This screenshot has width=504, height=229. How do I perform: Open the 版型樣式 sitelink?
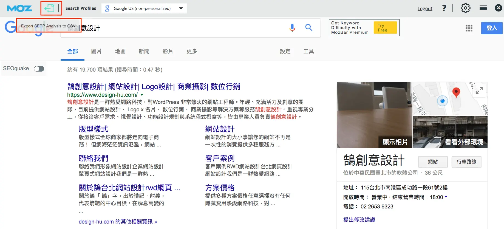click(94, 129)
